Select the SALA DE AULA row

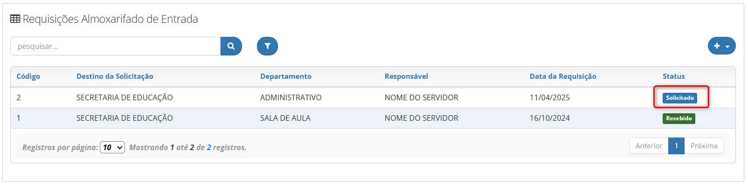pyautogui.click(x=373, y=118)
